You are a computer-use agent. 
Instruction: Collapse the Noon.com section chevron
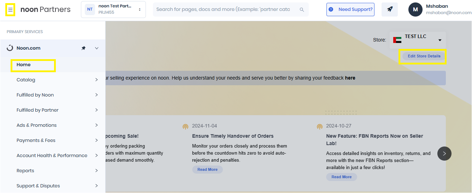96,48
